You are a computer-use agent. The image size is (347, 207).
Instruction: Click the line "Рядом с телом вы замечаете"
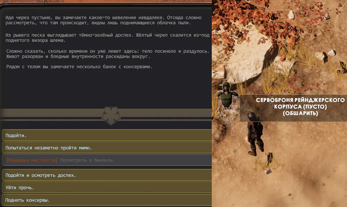pyautogui.click(x=79, y=66)
